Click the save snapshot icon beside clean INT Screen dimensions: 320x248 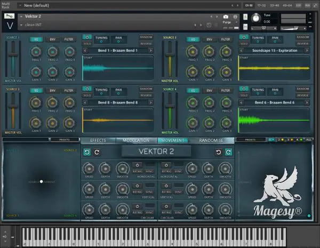coord(209,25)
